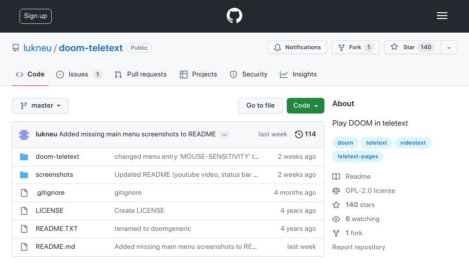
Task: Expand the master branch dropdown
Action: coord(41,106)
